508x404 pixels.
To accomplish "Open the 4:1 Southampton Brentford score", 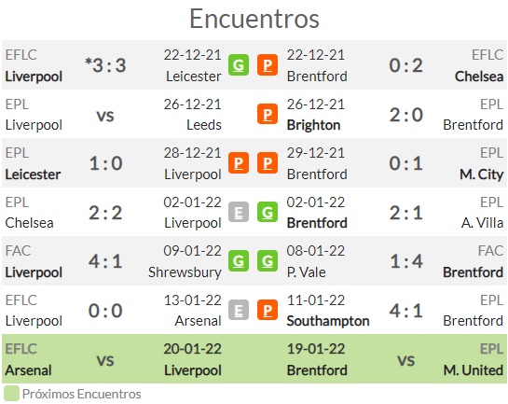I will pos(406,311).
